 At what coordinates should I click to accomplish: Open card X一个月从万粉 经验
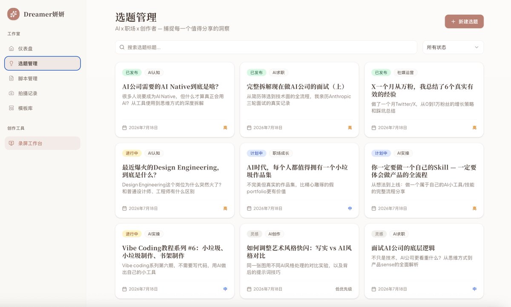pyautogui.click(x=424, y=99)
